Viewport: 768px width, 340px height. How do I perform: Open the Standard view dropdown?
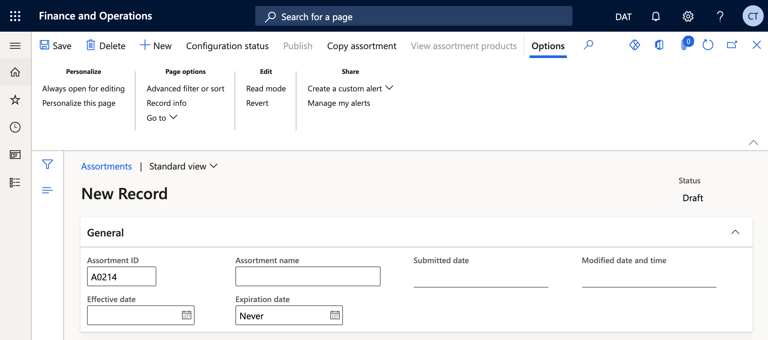[183, 166]
